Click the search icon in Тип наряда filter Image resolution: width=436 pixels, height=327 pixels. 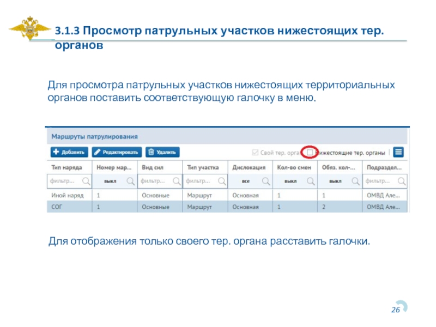(86, 181)
